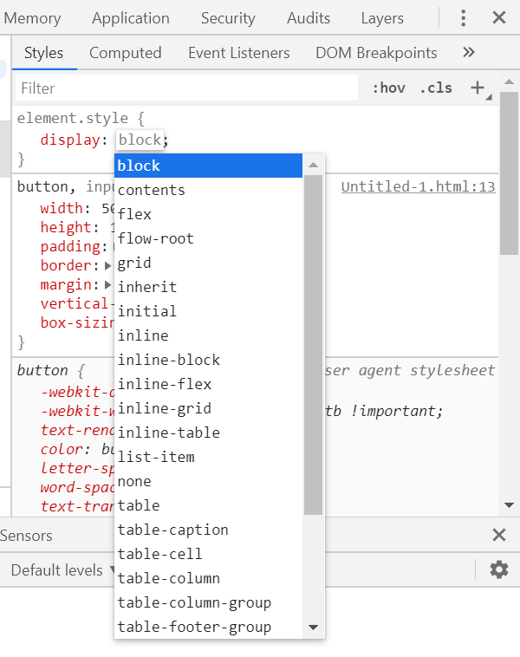Toggle the .cls element classes pane
Image resolution: width=520 pixels, height=657 pixels.
pyautogui.click(x=436, y=88)
